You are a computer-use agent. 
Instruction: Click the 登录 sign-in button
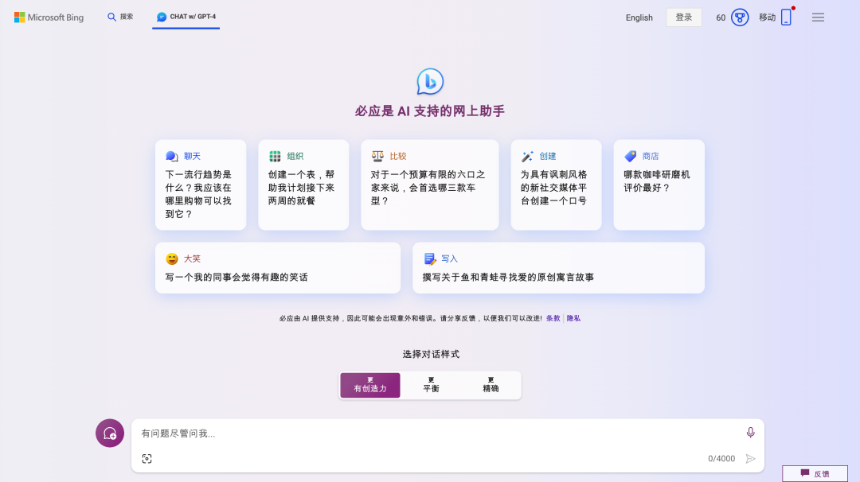[x=683, y=17]
